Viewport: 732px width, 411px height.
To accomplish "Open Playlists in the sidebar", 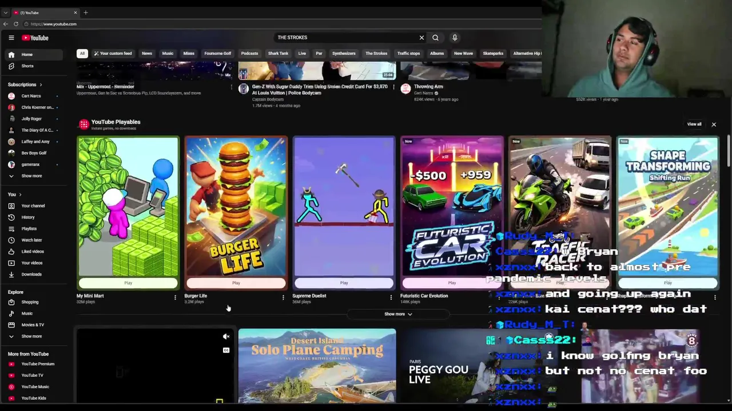I will click(x=34, y=228).
